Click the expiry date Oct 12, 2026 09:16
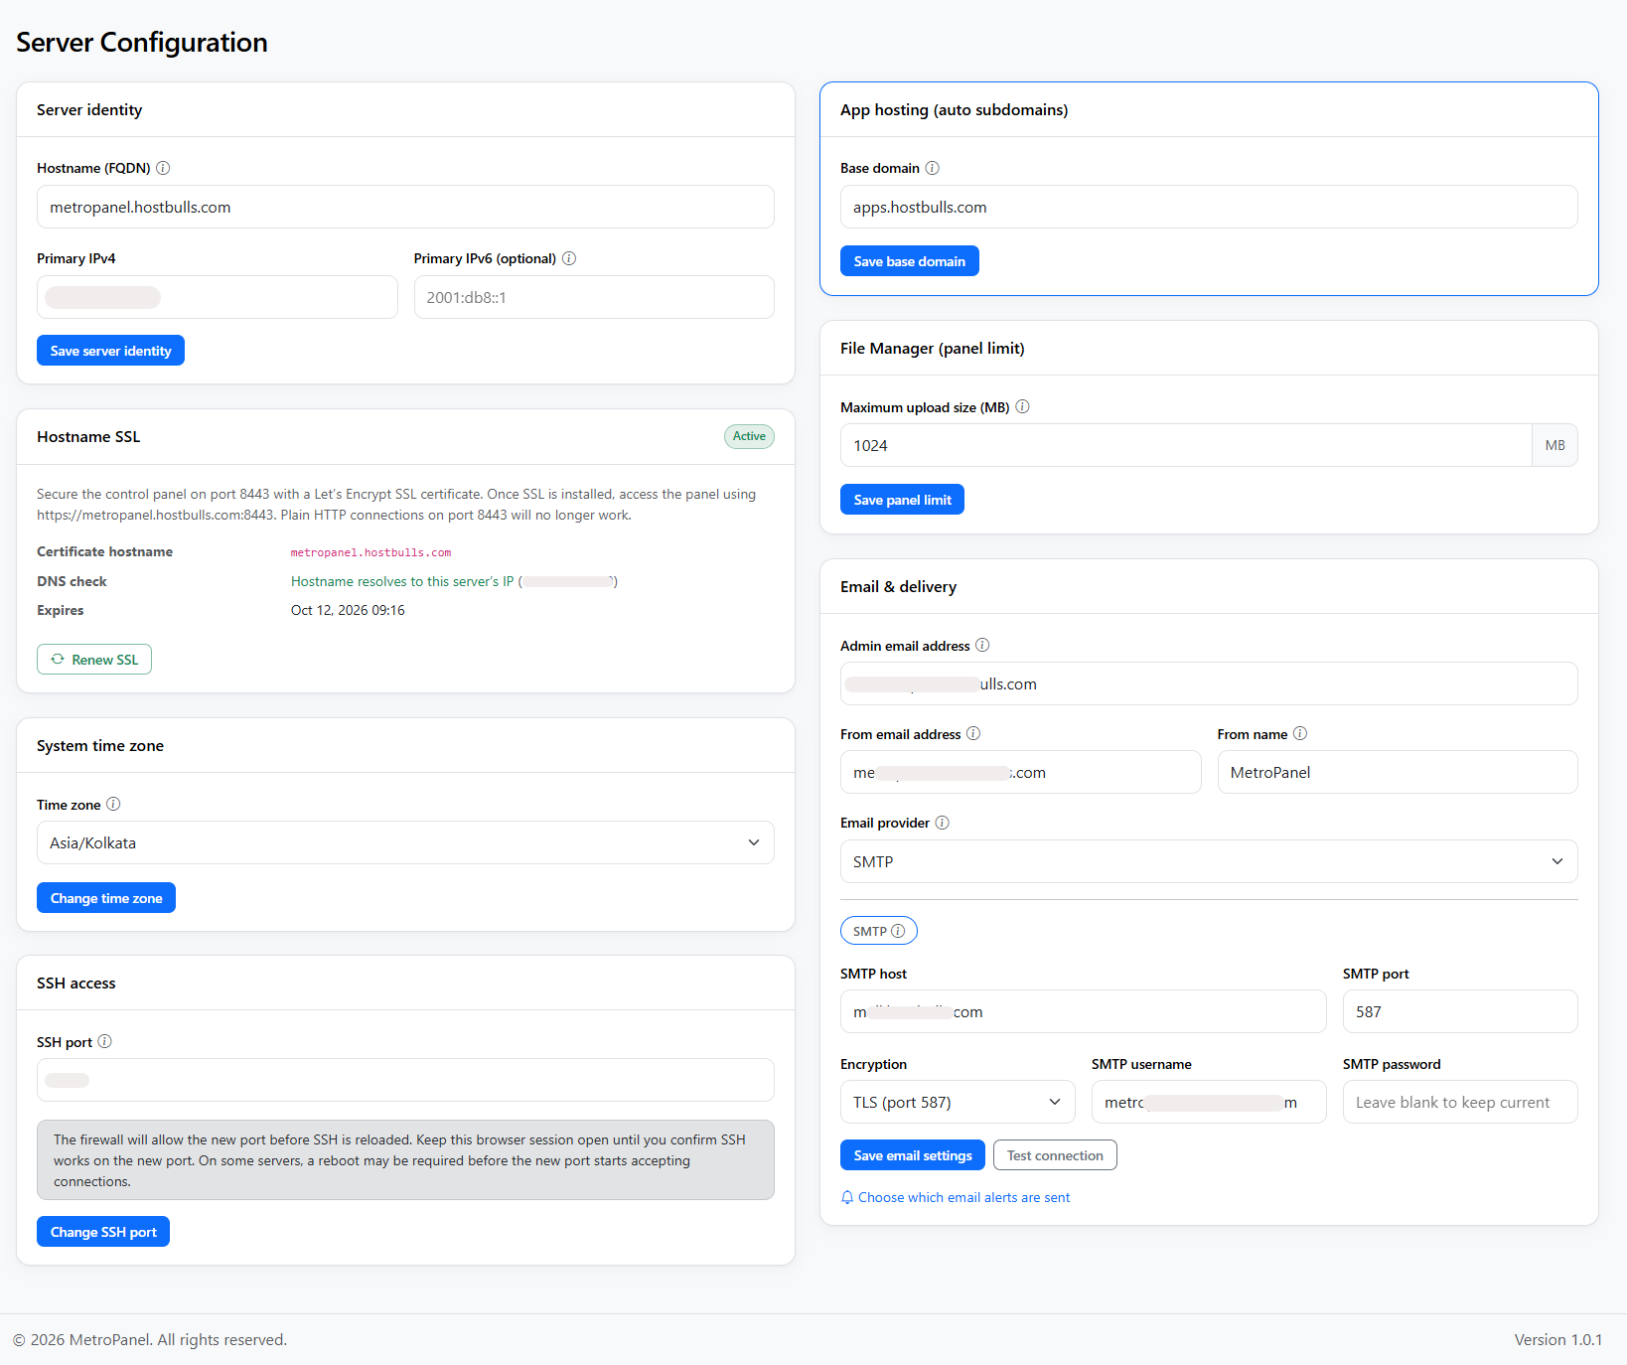1627x1365 pixels. tap(348, 610)
